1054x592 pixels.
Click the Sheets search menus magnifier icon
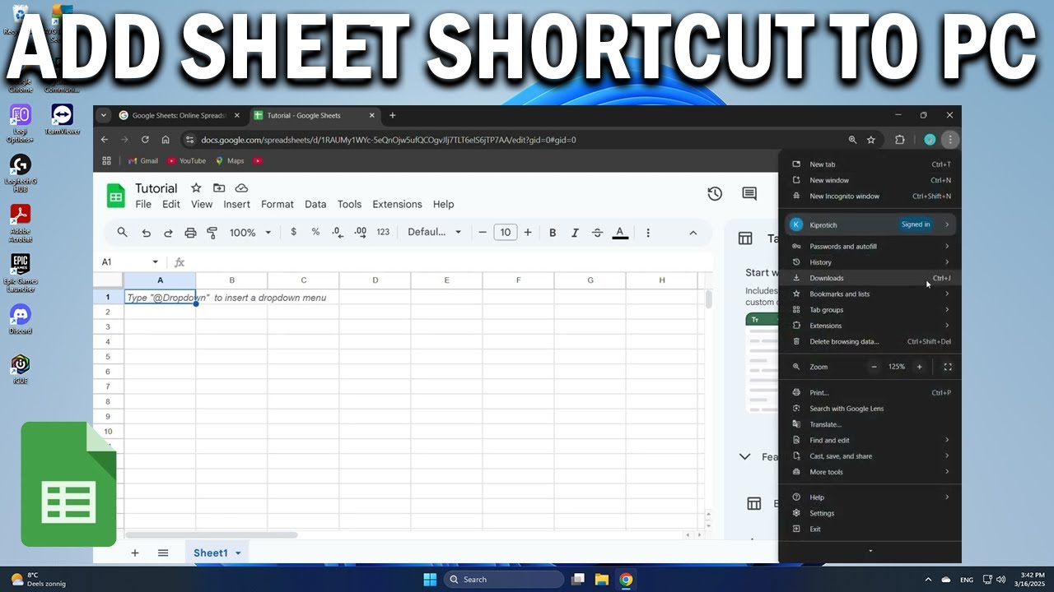click(x=122, y=233)
